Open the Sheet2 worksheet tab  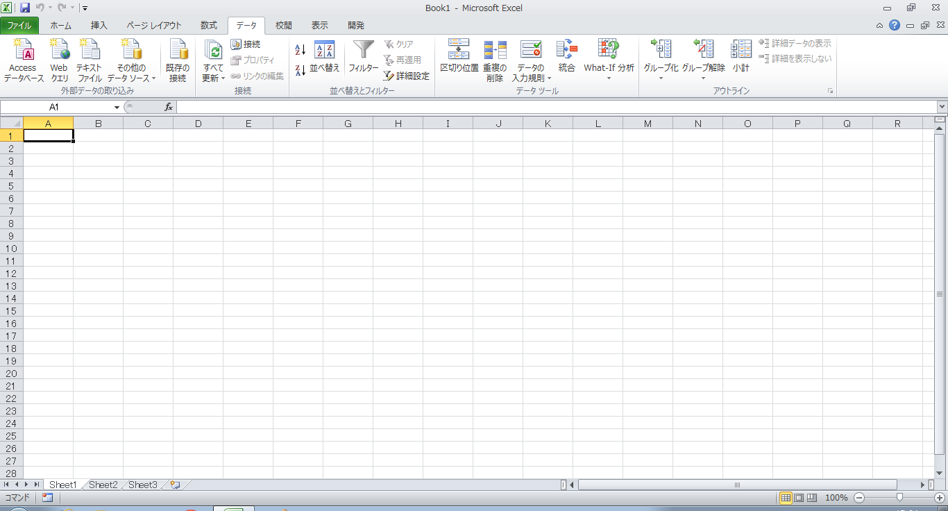click(x=103, y=485)
